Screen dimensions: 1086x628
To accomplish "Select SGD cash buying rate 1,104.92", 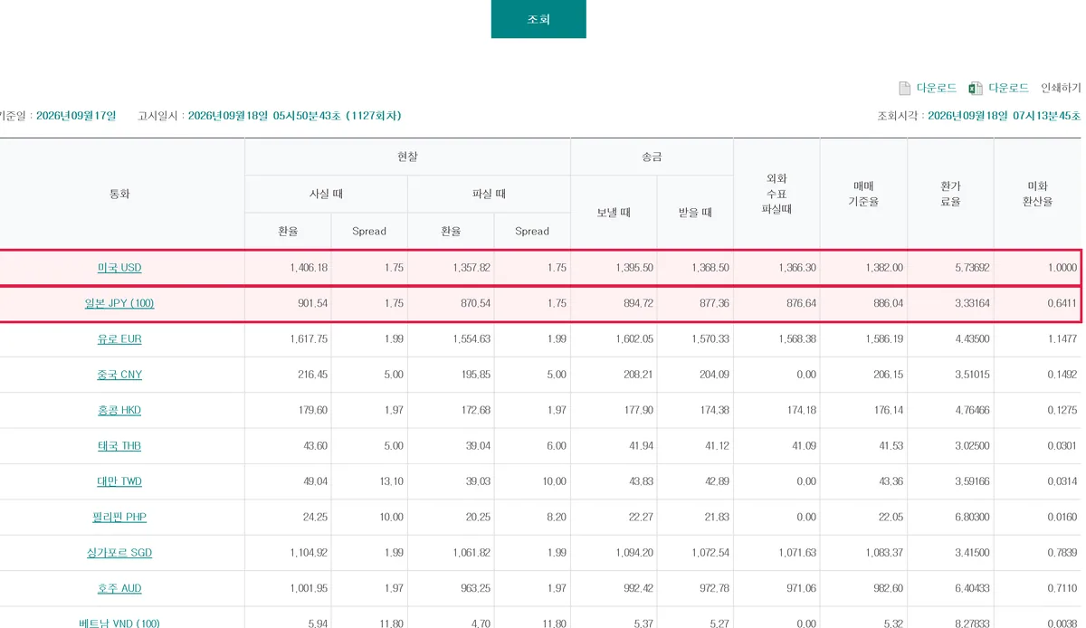I will 309,553.
